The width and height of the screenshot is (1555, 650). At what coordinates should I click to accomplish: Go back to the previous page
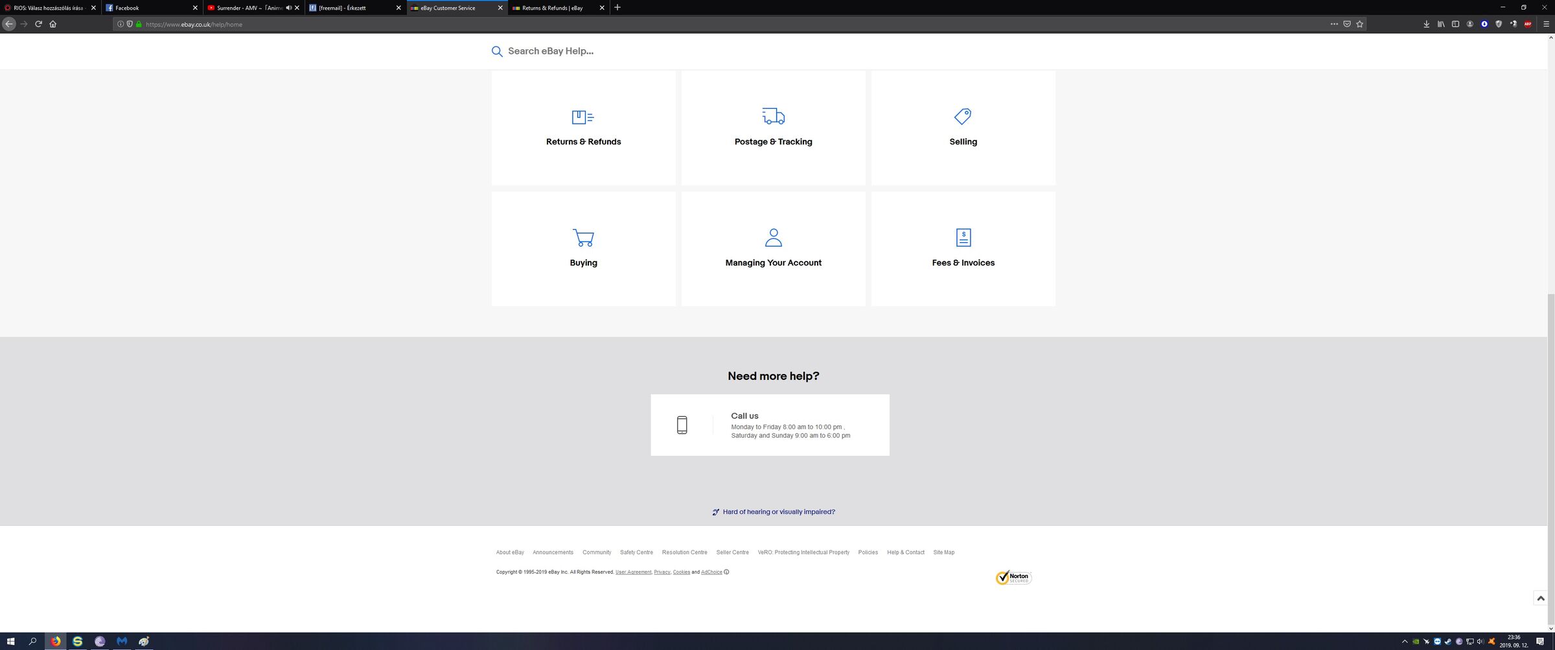click(x=9, y=24)
